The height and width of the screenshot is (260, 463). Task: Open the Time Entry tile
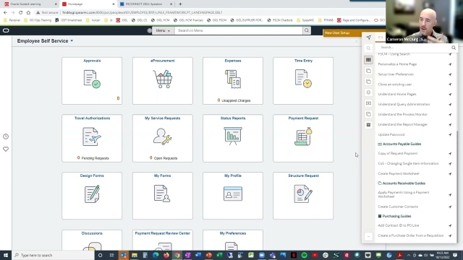(x=303, y=80)
